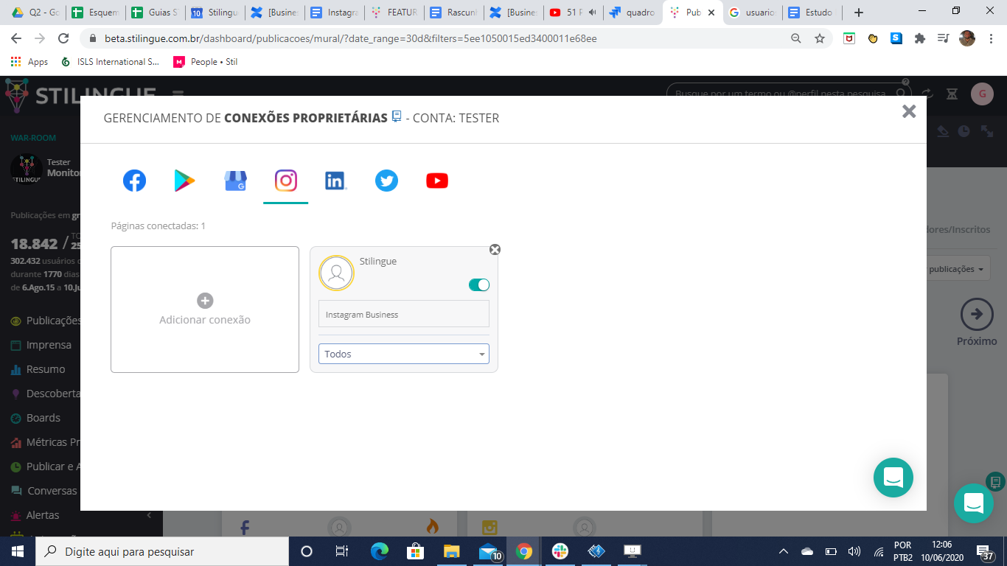
Task: Open the help guide icon beside title
Action: point(397,116)
